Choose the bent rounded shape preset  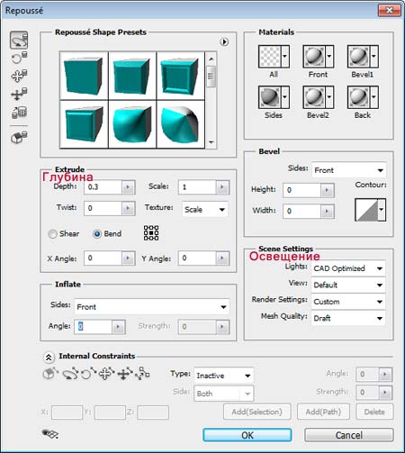tap(181, 124)
